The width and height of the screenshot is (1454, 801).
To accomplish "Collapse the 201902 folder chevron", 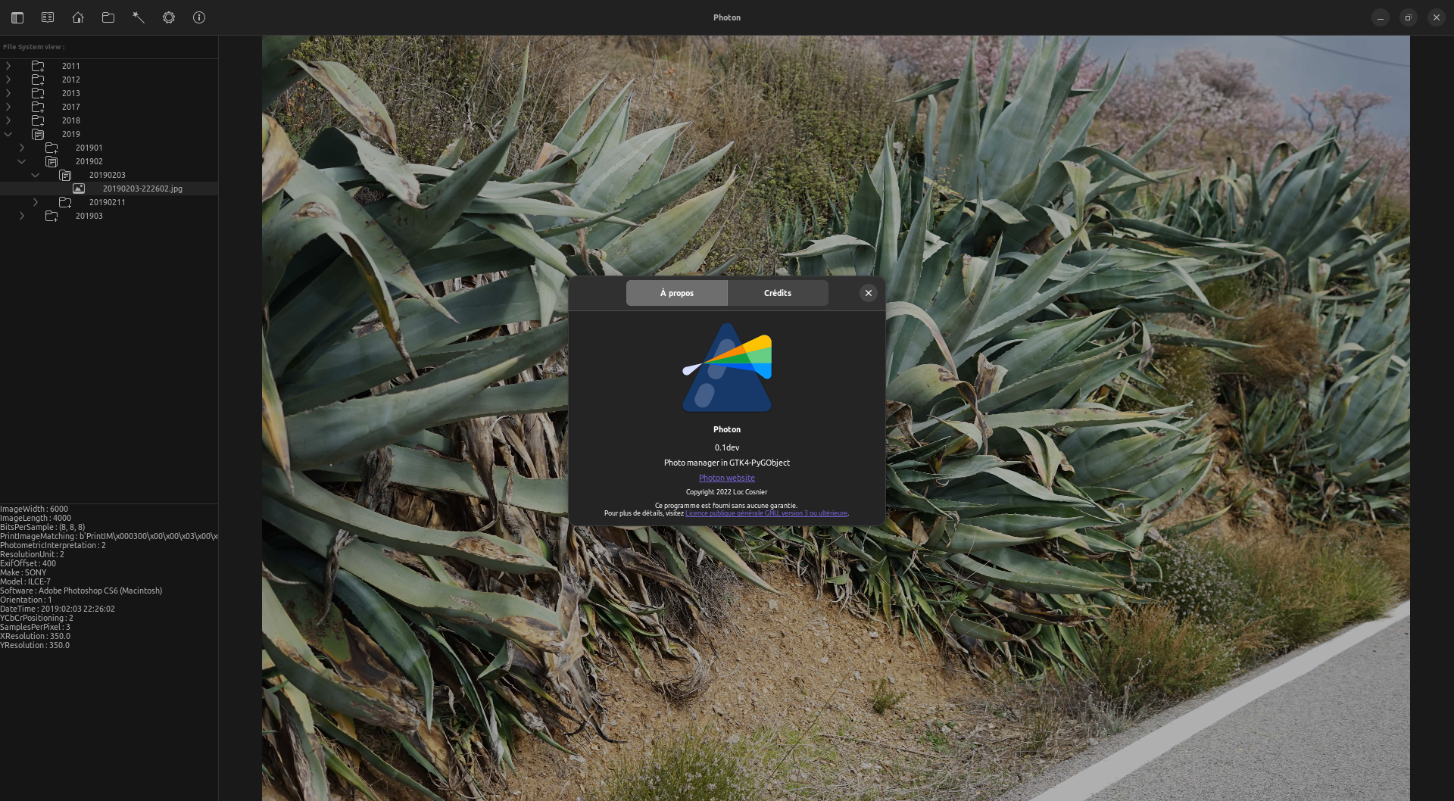I will coord(22,161).
